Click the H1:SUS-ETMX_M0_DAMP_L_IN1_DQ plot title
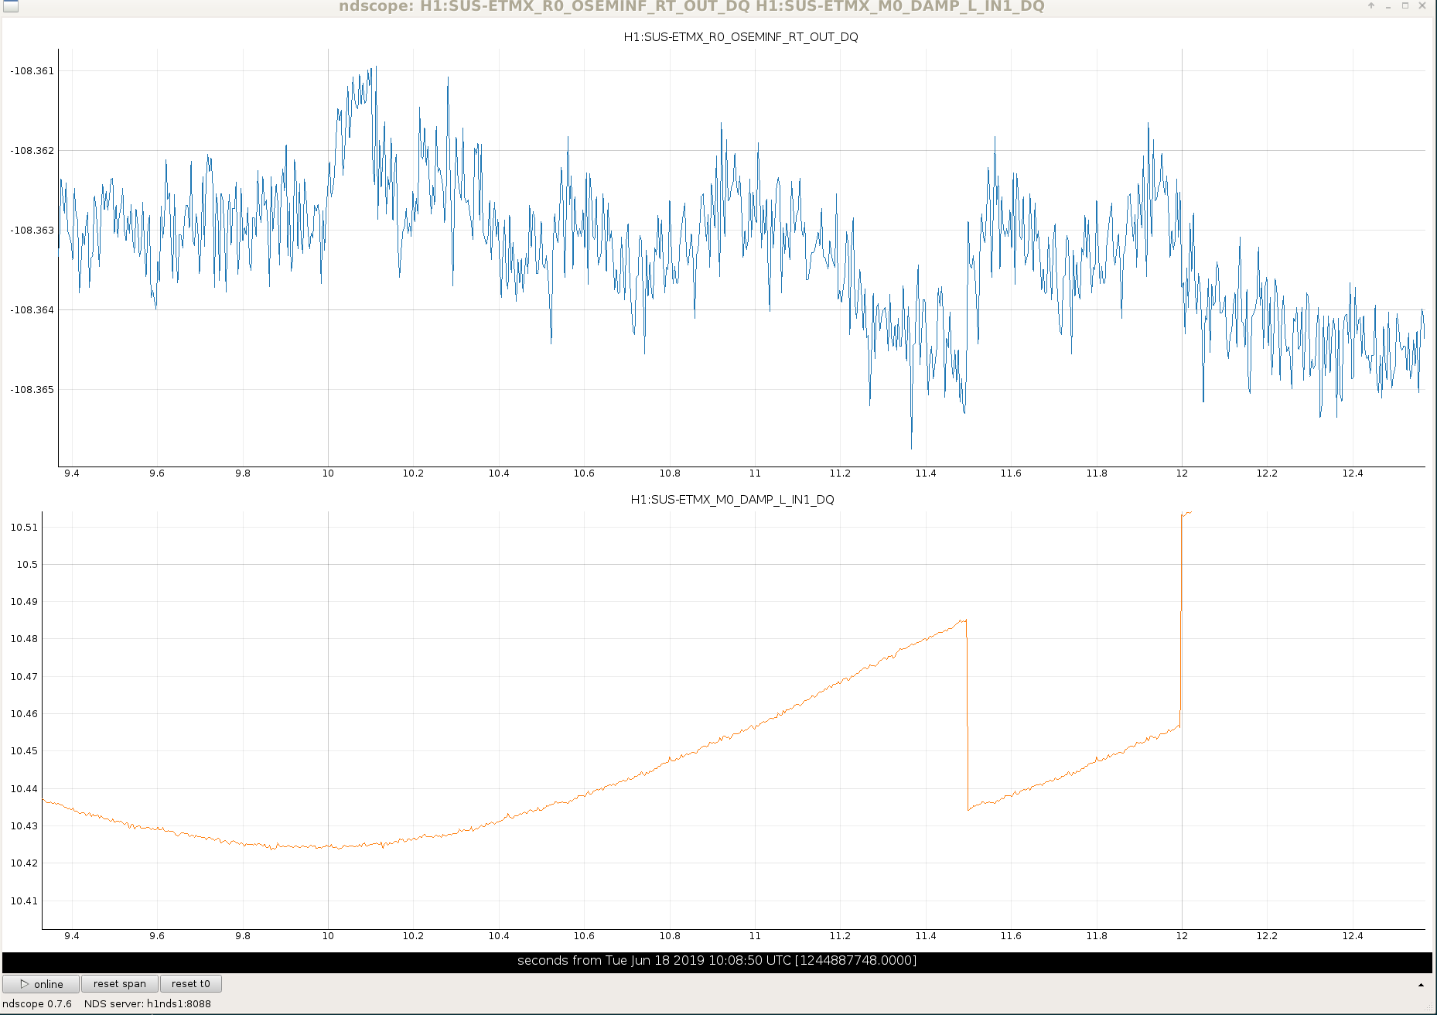Viewport: 1437px width, 1015px height. point(732,500)
